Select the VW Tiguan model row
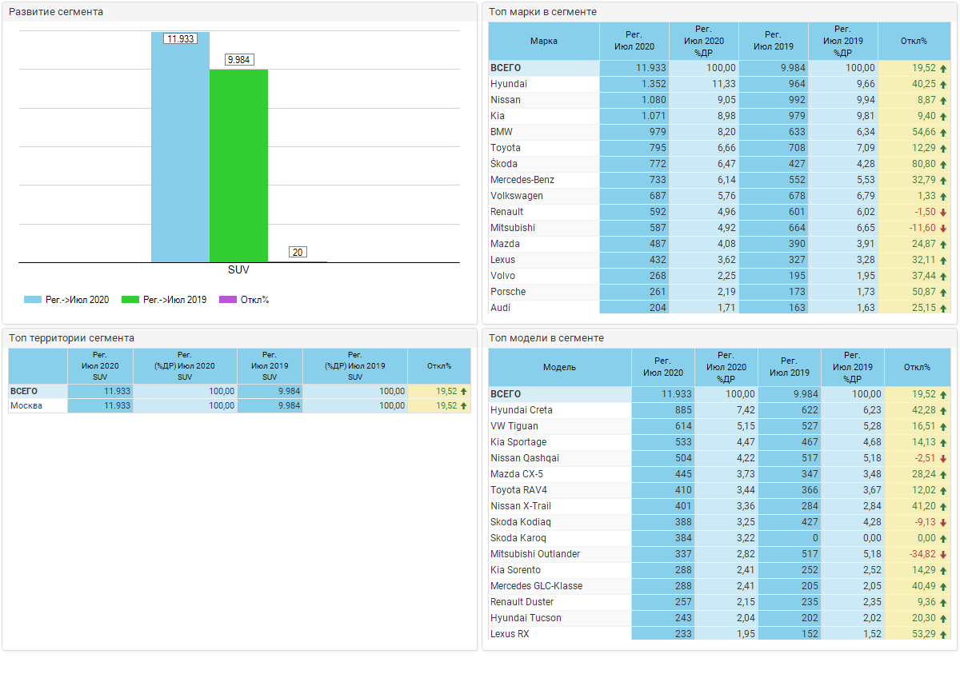 click(719, 426)
